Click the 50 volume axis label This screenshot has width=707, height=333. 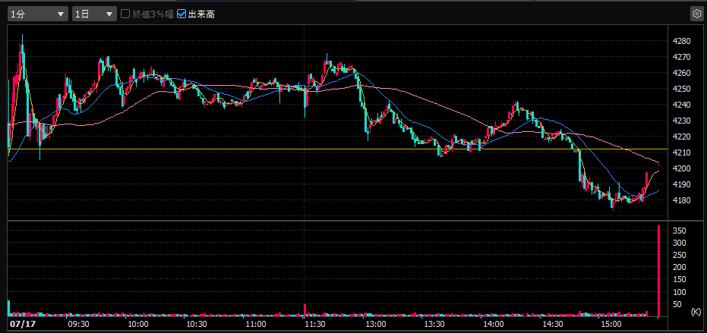coord(677,304)
